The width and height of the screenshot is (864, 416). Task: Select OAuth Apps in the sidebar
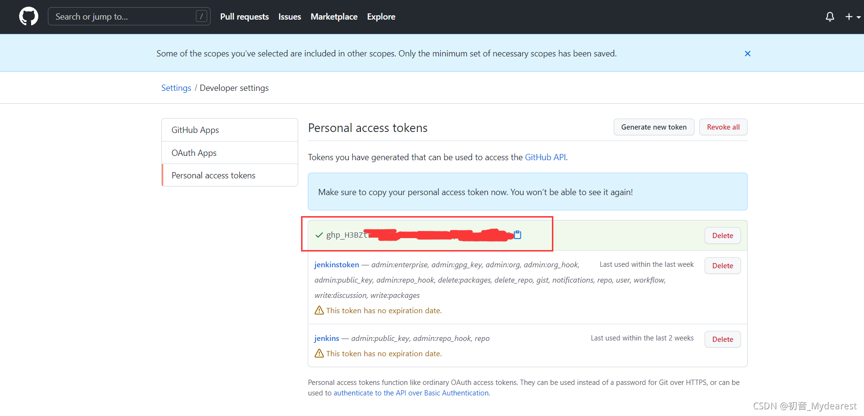pyautogui.click(x=230, y=153)
